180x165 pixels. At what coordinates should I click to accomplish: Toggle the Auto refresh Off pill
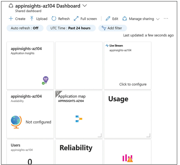[x=25, y=28]
